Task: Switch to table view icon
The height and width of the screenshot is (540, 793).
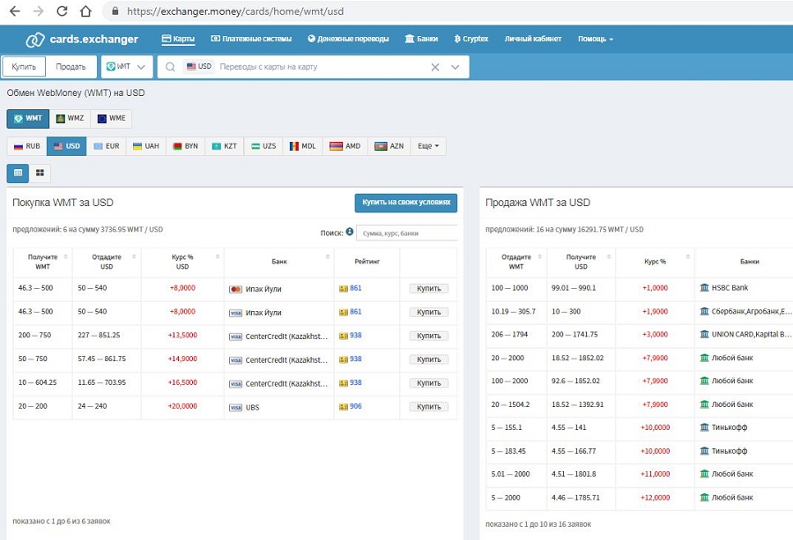Action: pos(19,173)
